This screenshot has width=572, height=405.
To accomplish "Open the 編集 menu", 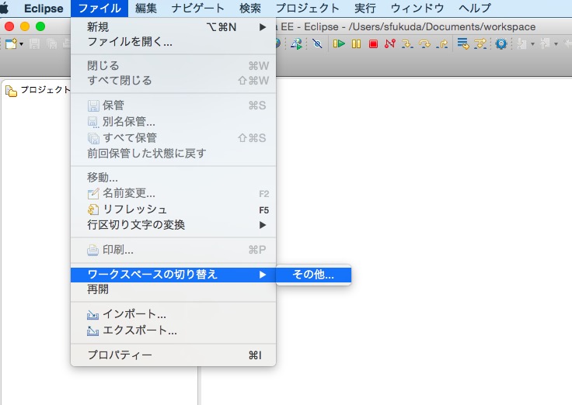I will click(x=146, y=8).
